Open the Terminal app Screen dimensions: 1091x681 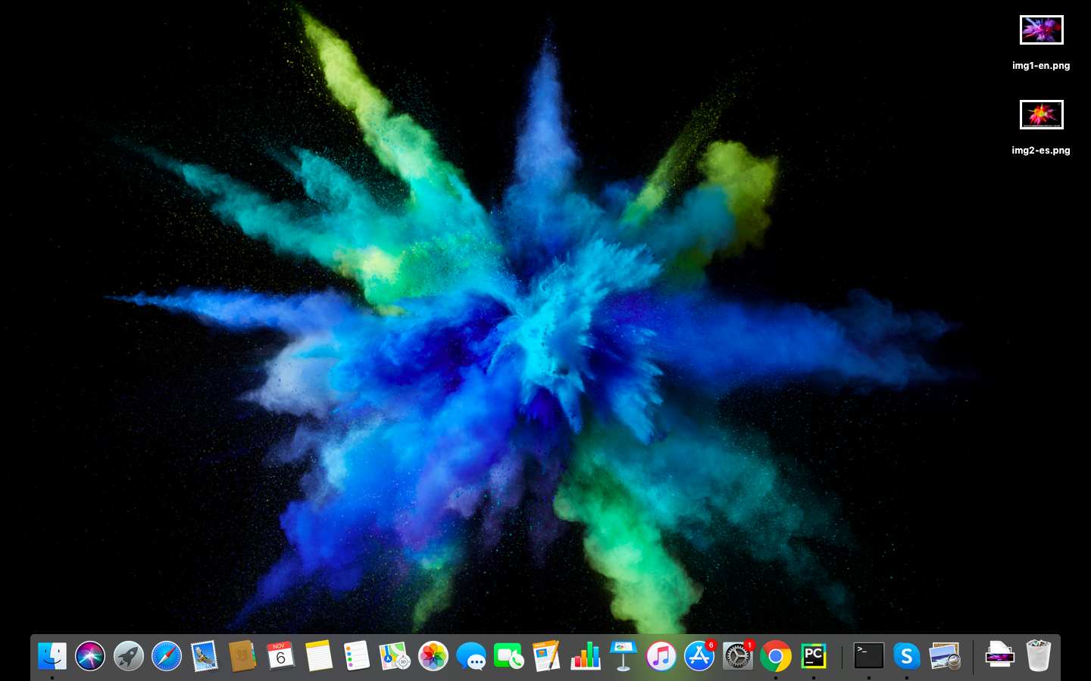pos(869,656)
